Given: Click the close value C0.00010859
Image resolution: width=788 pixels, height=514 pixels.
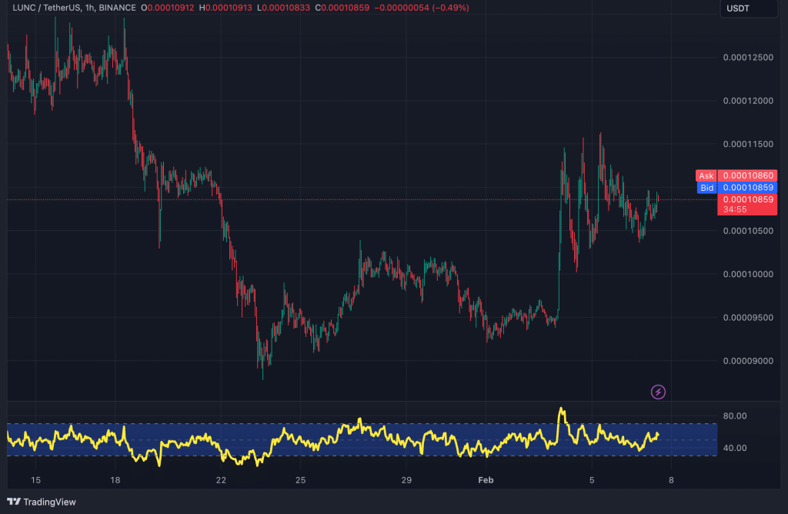Looking at the screenshot, I should [342, 8].
